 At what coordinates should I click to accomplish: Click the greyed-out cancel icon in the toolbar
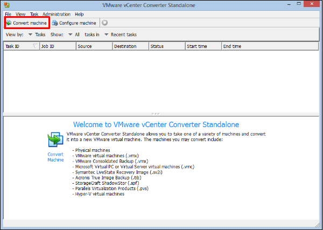tap(104, 23)
